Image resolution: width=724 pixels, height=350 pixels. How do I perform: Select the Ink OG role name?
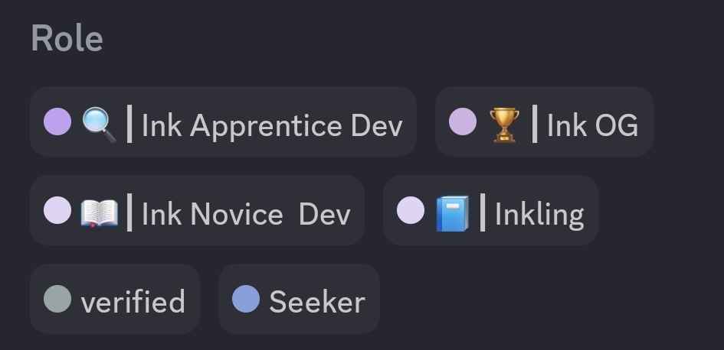coord(592,125)
